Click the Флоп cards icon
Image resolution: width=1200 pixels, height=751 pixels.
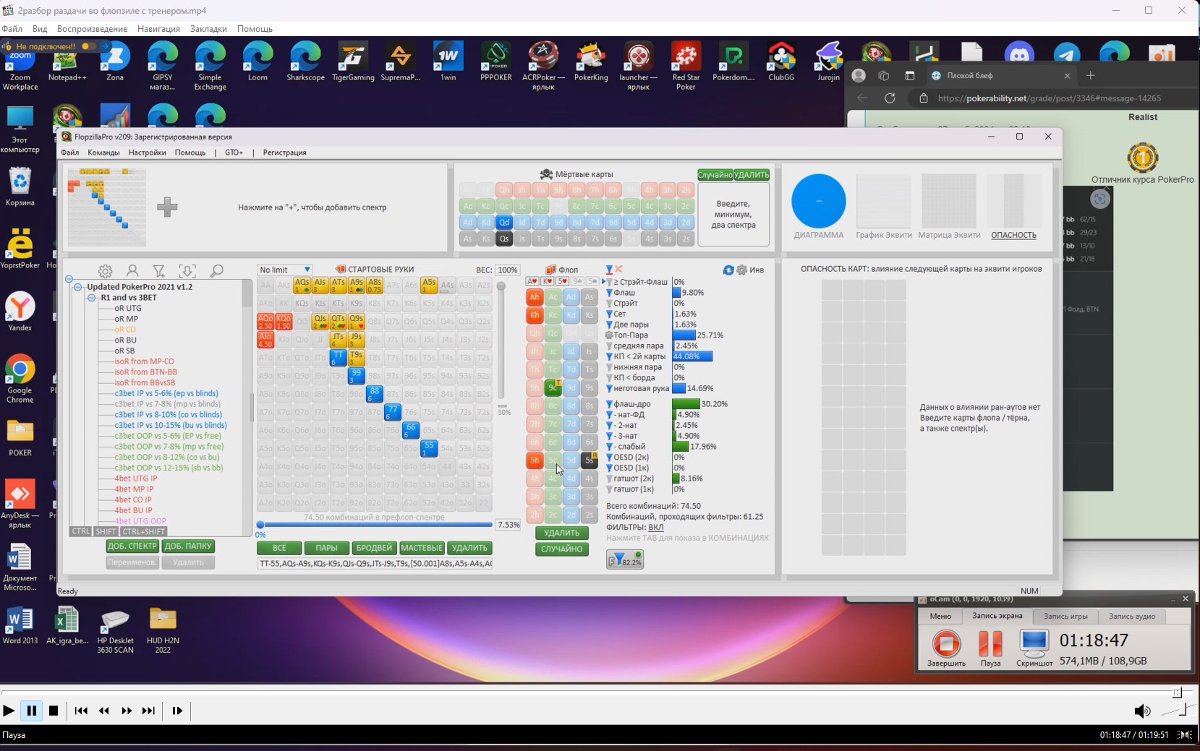coord(550,270)
